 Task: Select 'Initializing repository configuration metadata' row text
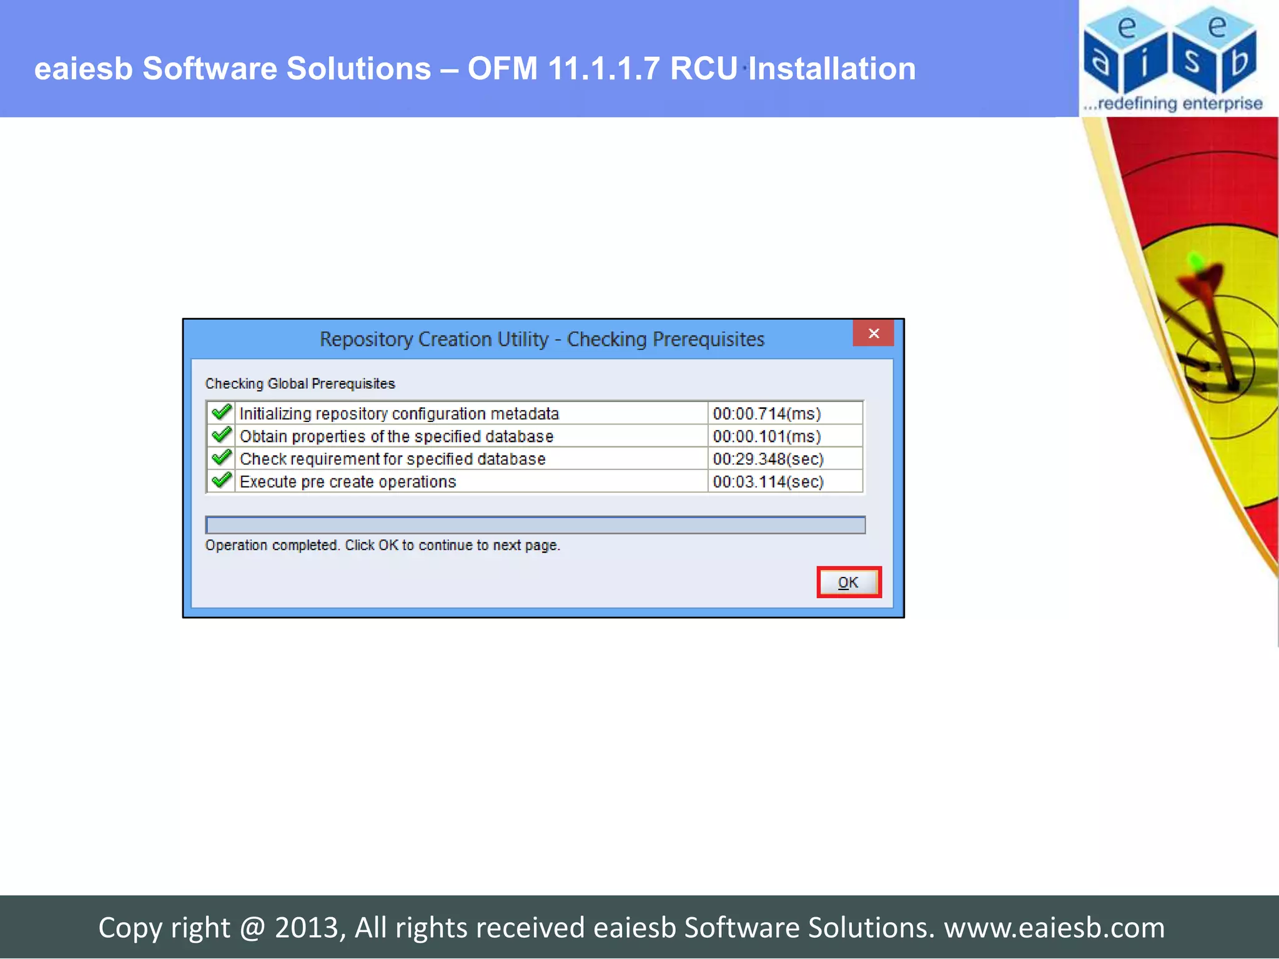399,413
